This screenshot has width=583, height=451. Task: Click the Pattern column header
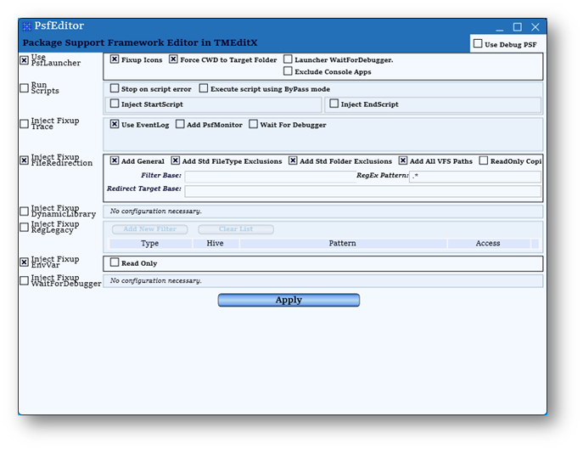(x=343, y=244)
